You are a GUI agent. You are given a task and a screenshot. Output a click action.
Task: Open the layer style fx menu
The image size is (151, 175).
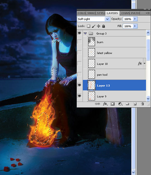(x=105, y=104)
